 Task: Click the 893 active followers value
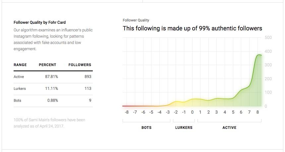coord(87,77)
